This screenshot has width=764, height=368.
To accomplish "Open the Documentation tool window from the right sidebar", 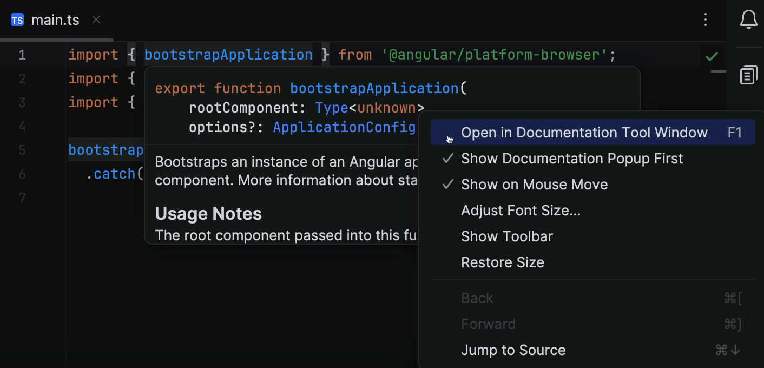I will coord(748,75).
